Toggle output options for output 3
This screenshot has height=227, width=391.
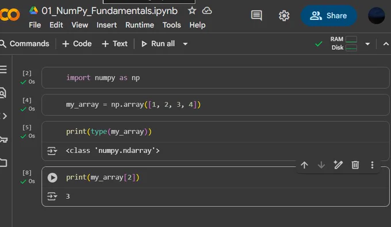pyautogui.click(x=52, y=197)
